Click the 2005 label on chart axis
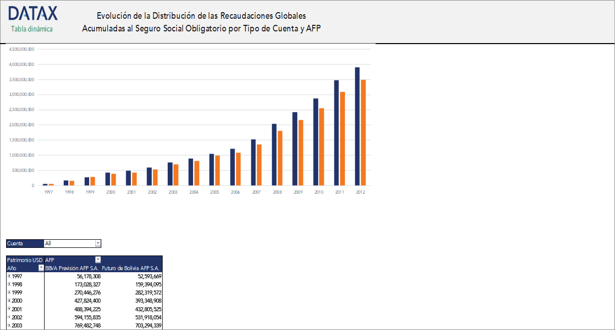 (x=214, y=192)
